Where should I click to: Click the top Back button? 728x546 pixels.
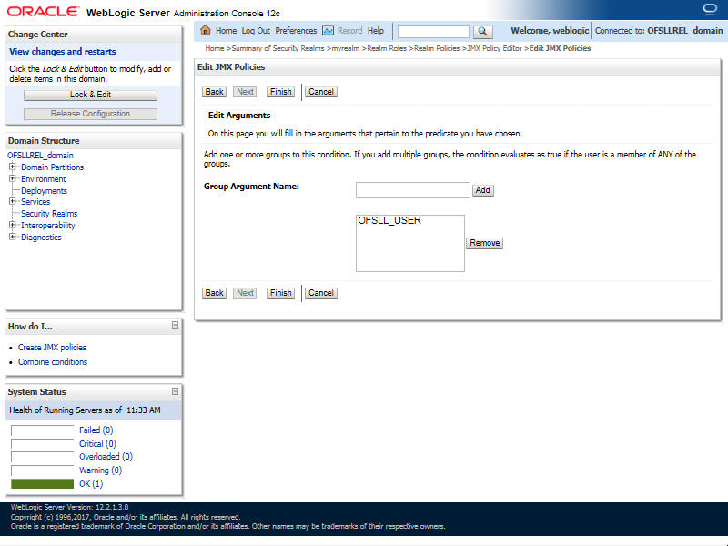(x=214, y=92)
